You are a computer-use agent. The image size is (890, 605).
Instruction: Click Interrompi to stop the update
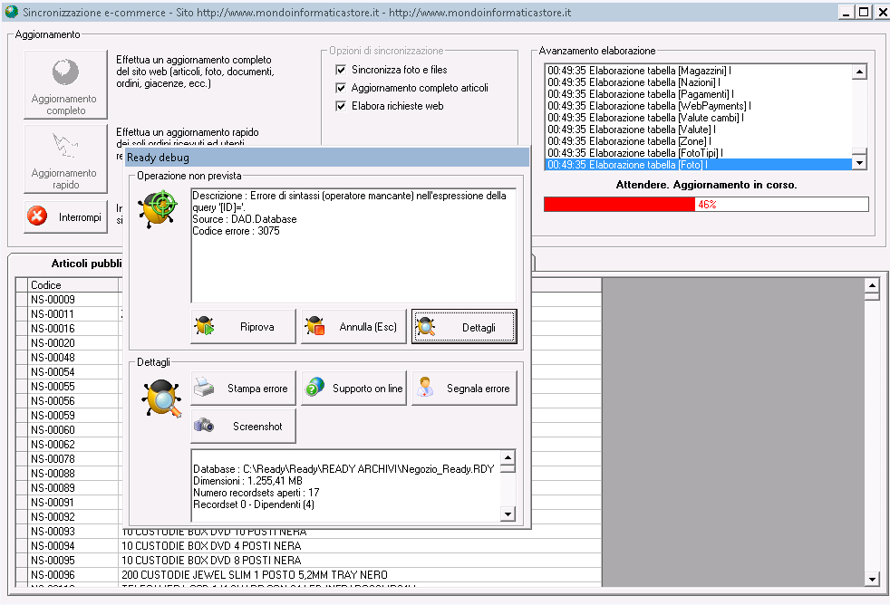pyautogui.click(x=66, y=217)
